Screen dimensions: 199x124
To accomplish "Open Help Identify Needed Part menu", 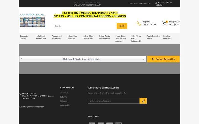I will (x=41, y=37).
